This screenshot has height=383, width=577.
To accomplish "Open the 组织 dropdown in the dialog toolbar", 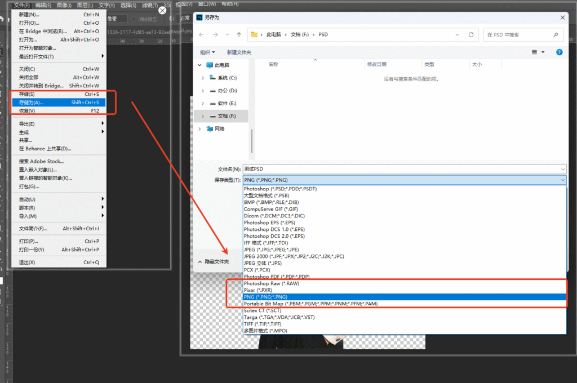I will tap(207, 52).
